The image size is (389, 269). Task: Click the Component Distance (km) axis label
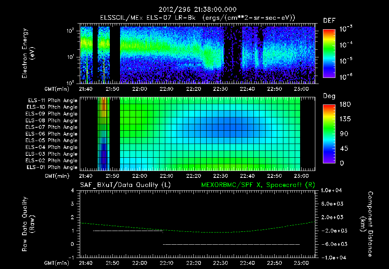(367, 224)
